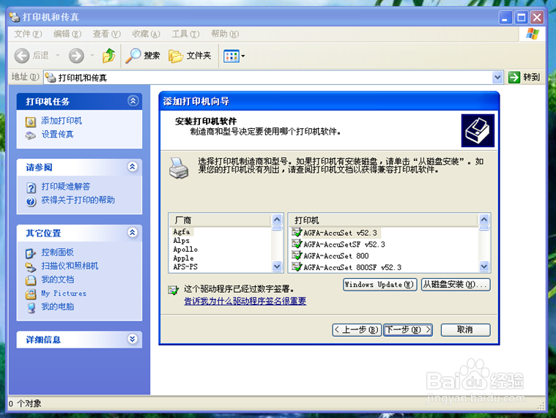Screen dimensions: 556x418
Task: Click the My Pictures icon
Action: [31, 294]
